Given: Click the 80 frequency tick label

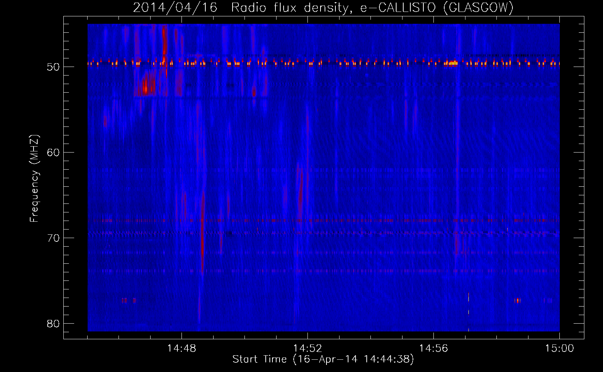Looking at the screenshot, I should click(54, 324).
